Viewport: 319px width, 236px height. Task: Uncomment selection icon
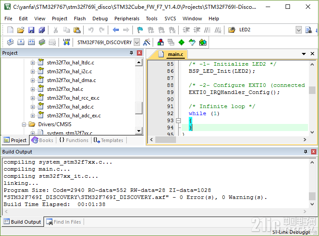point(218,30)
